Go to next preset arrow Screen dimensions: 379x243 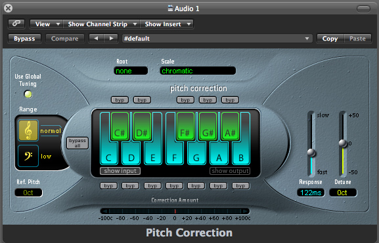tap(111, 39)
